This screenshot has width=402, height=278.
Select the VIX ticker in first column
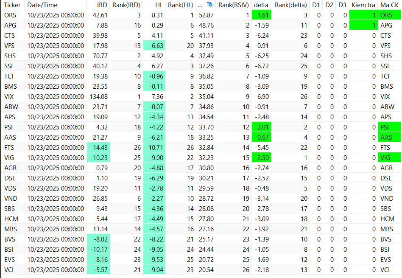(9, 97)
